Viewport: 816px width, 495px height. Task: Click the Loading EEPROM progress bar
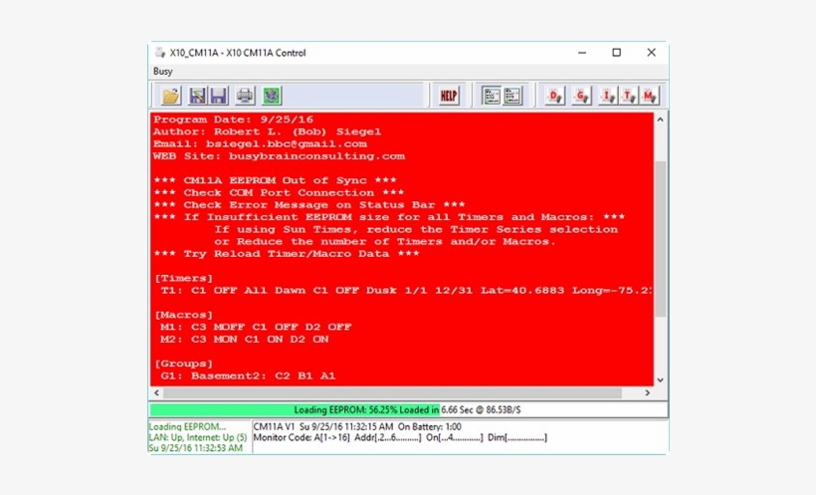tap(408, 409)
